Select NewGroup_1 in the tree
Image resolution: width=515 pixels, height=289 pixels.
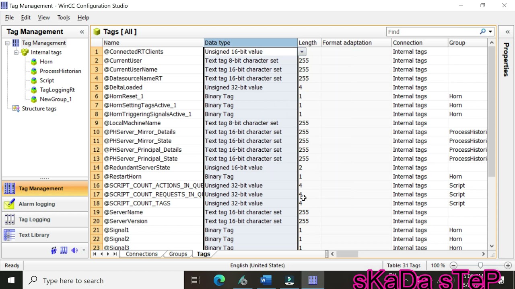(x=56, y=99)
